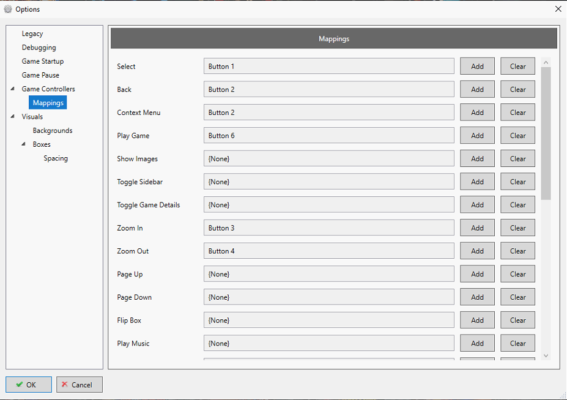Open the Game Pause section
The width and height of the screenshot is (567, 400).
click(40, 75)
